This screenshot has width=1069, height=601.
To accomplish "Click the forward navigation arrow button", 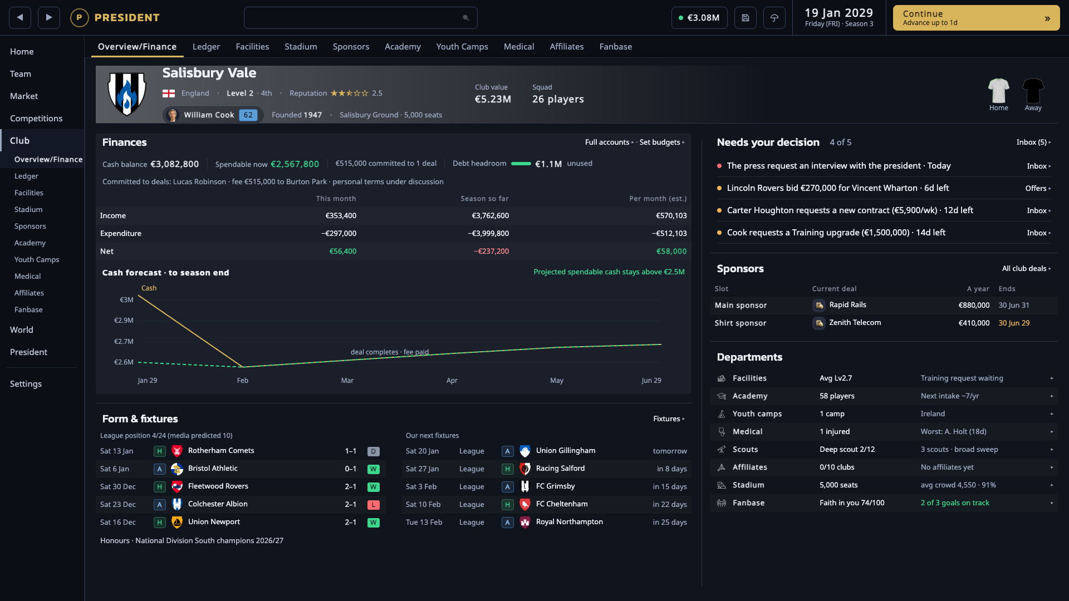I will tap(49, 18).
